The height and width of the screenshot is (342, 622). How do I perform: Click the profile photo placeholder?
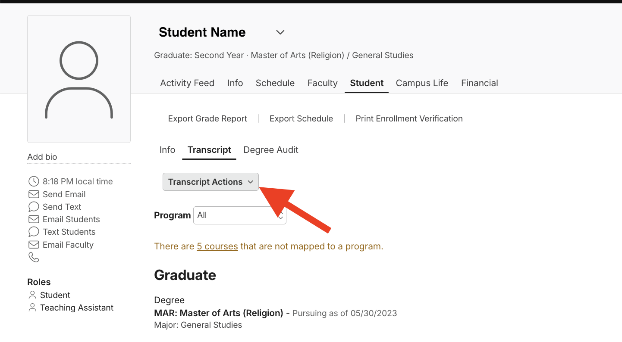(79, 79)
